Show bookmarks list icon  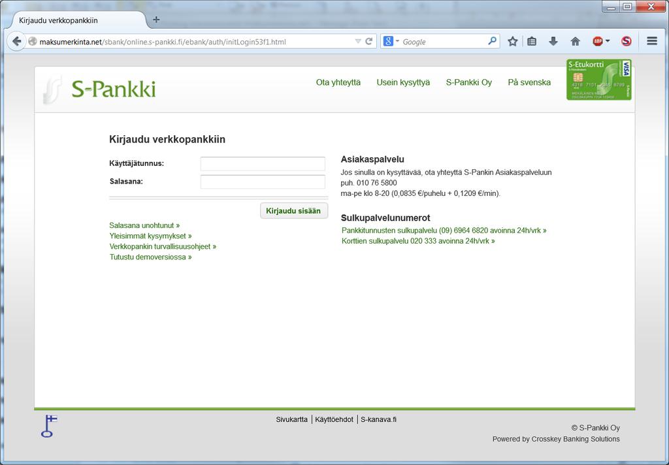click(532, 41)
